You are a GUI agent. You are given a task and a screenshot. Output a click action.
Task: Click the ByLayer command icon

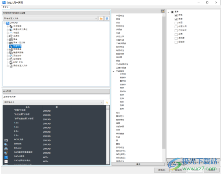click(6, 149)
